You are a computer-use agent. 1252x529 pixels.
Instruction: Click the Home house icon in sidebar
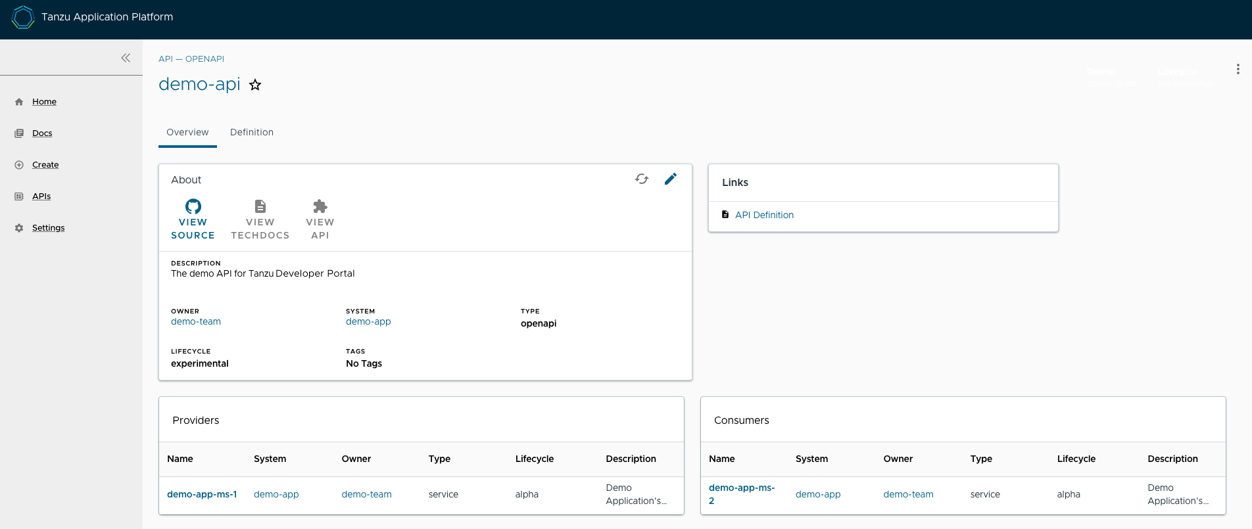coord(19,102)
